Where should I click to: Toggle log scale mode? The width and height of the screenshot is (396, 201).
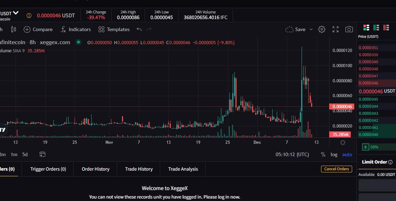point(334,155)
